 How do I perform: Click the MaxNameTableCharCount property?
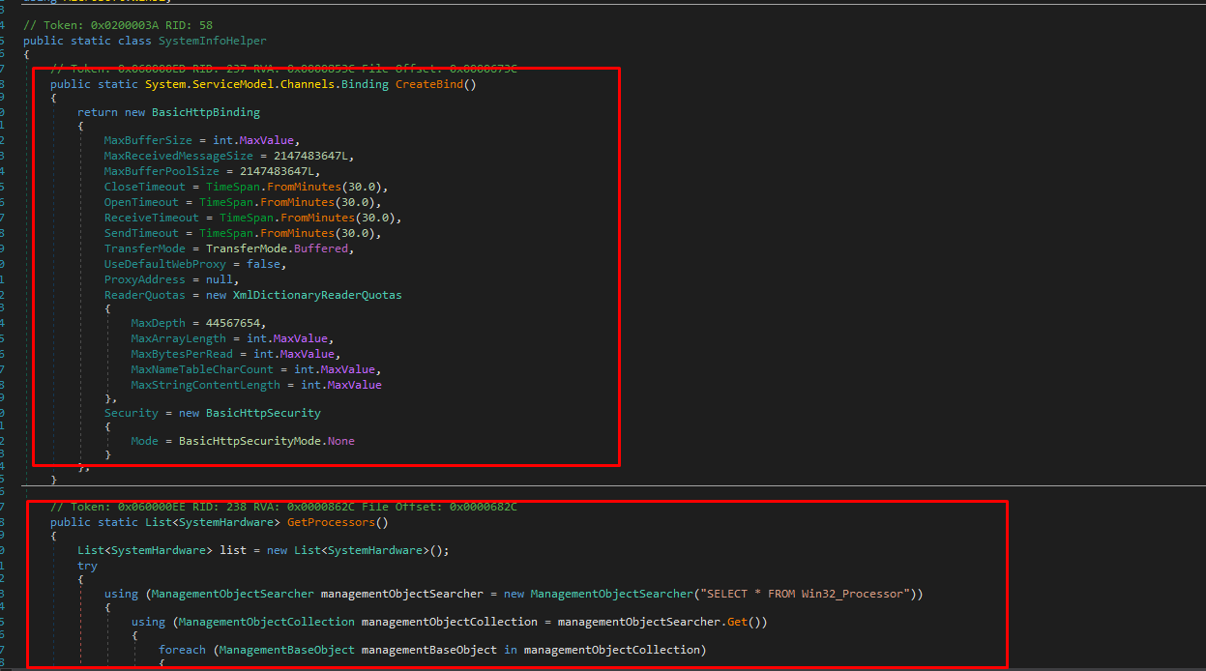click(202, 369)
